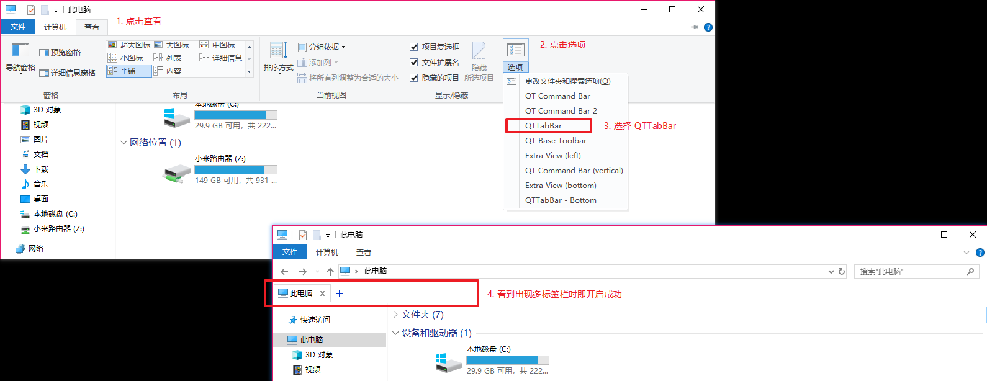Open Pictures in the upper sidebar
987x381 pixels.
35,140
